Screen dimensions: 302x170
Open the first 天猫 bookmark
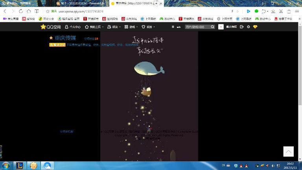(91, 19)
